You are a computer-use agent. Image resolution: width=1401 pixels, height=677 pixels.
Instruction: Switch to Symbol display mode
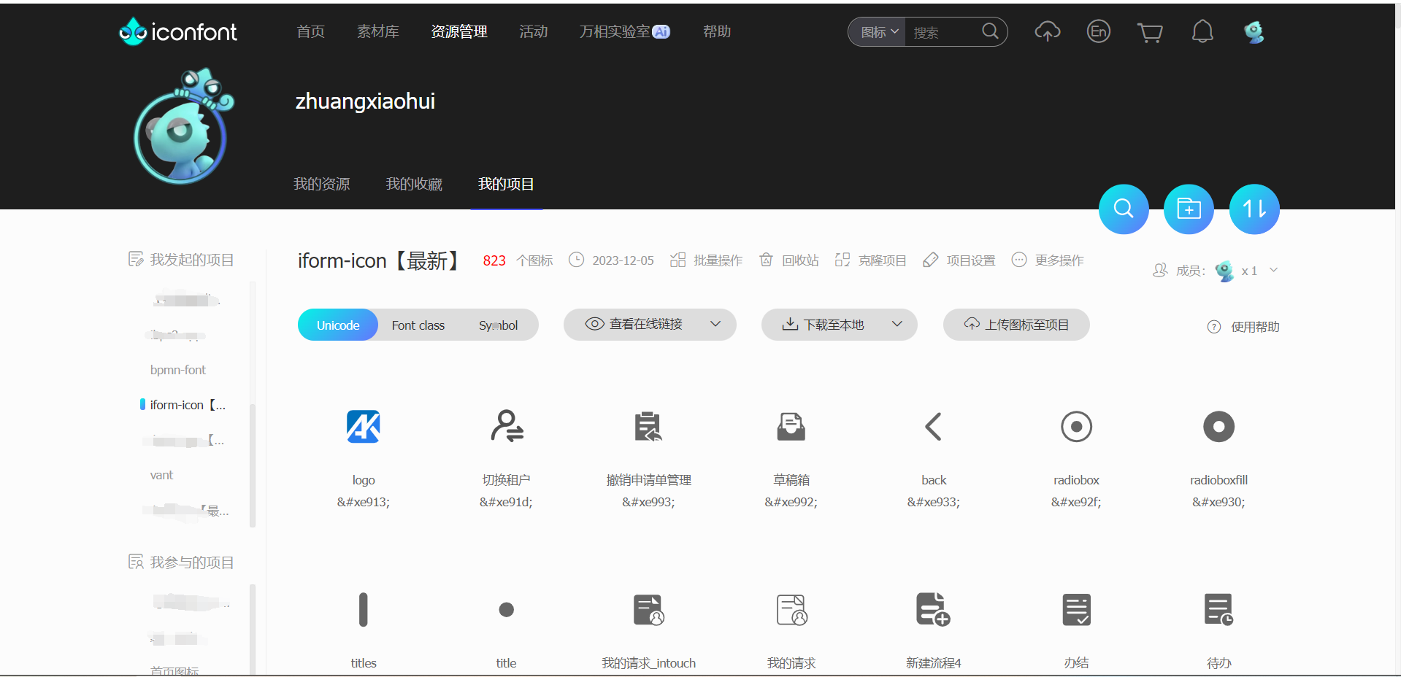498,325
